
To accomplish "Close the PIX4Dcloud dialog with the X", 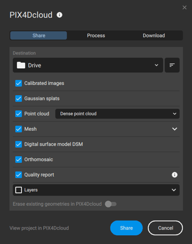I will pos(185,7).
